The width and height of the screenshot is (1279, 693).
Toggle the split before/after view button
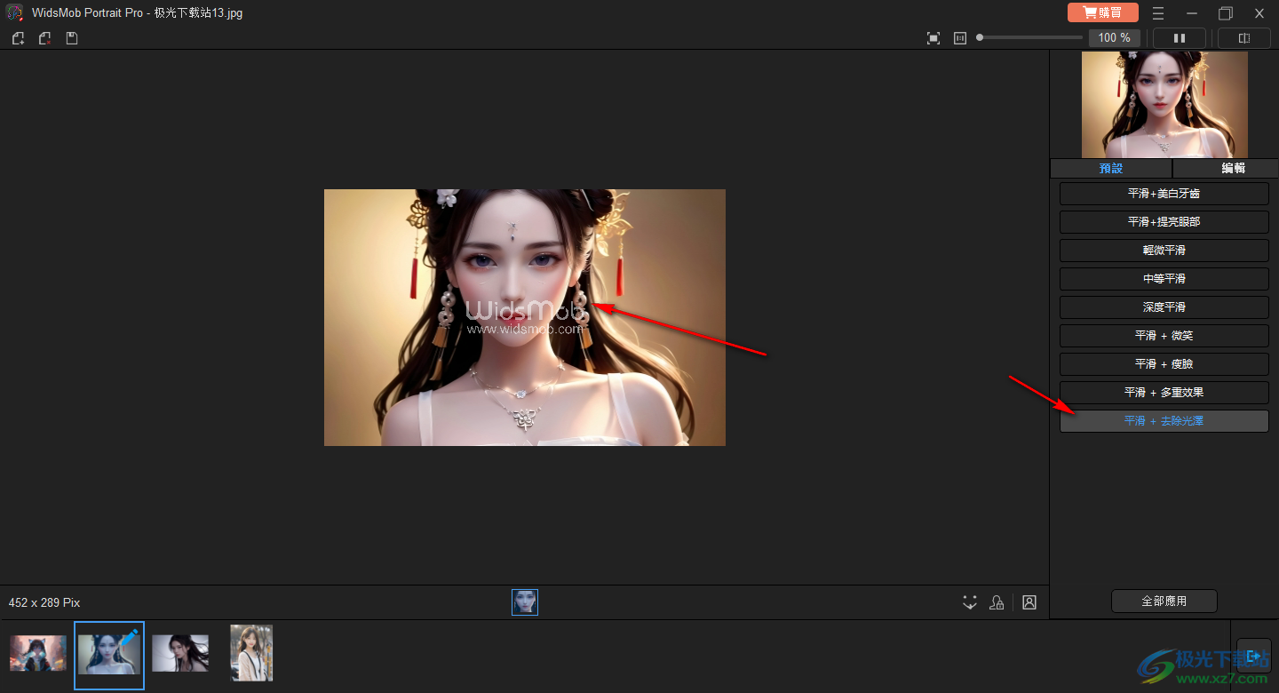click(1244, 38)
